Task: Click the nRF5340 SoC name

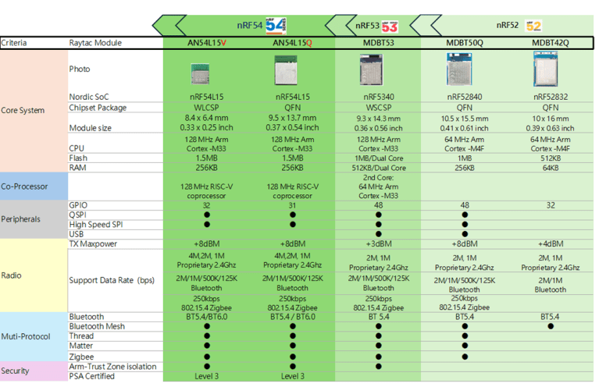Action: [x=378, y=97]
